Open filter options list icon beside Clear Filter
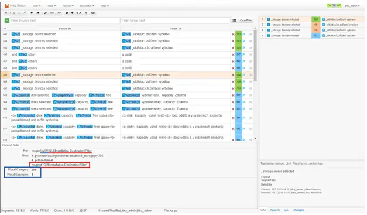 tap(234, 21)
